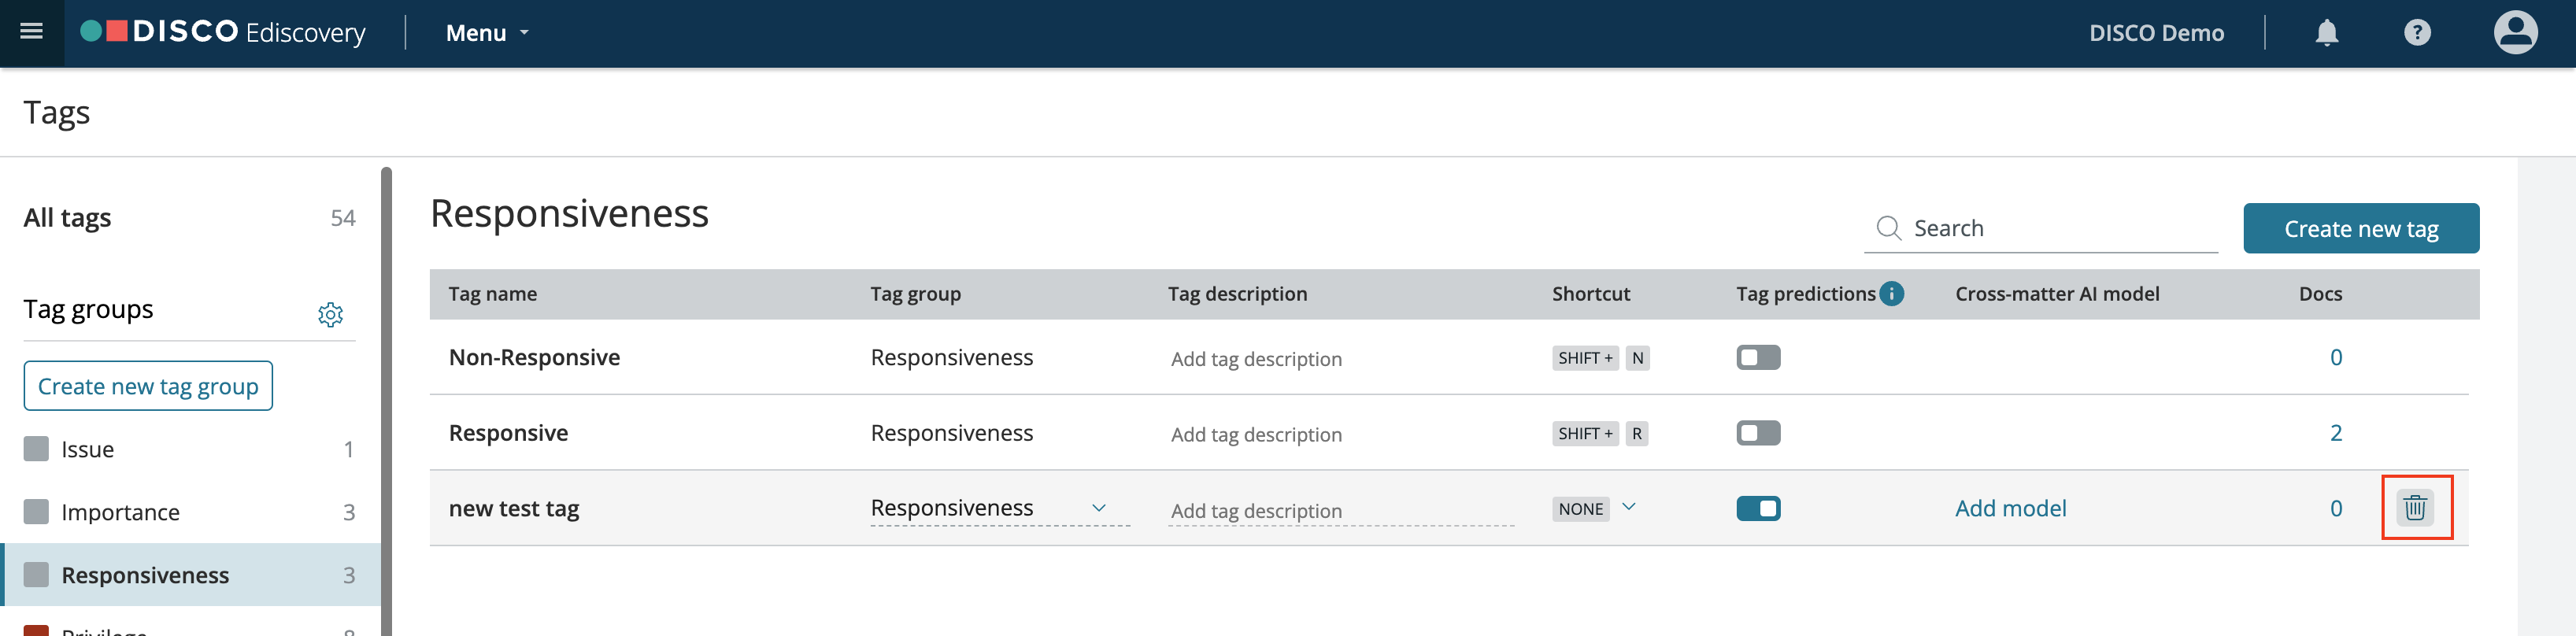Click the Issue group color swatch
Image resolution: width=2576 pixels, height=636 pixels.
pos(36,448)
